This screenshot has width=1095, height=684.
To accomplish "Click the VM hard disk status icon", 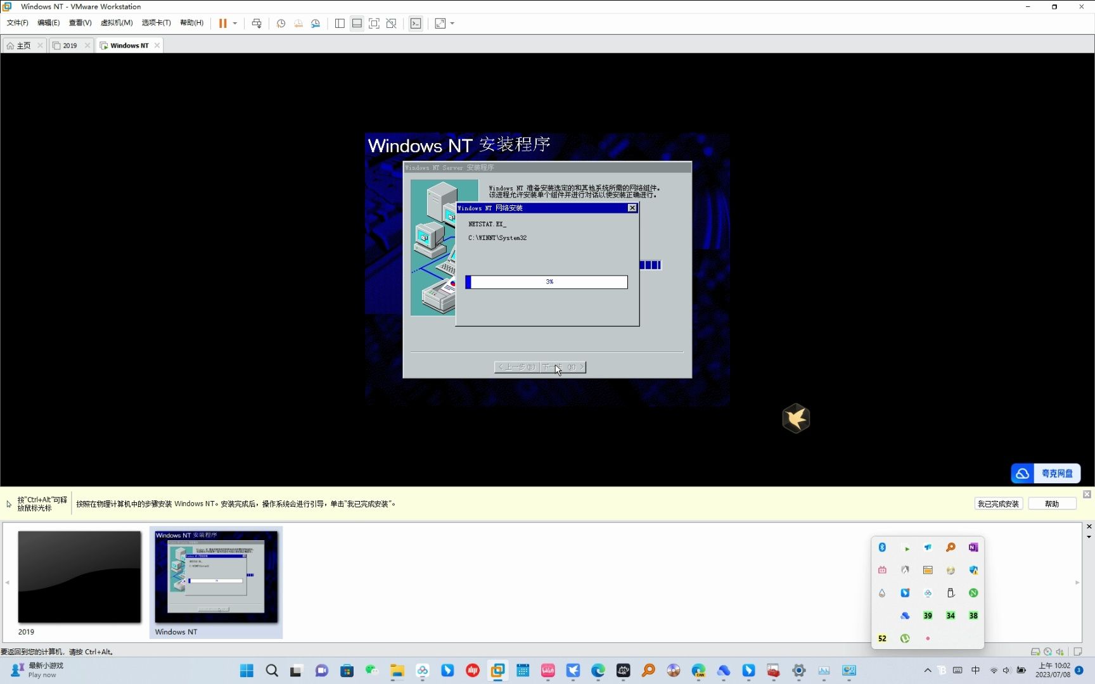I will coord(1035,652).
